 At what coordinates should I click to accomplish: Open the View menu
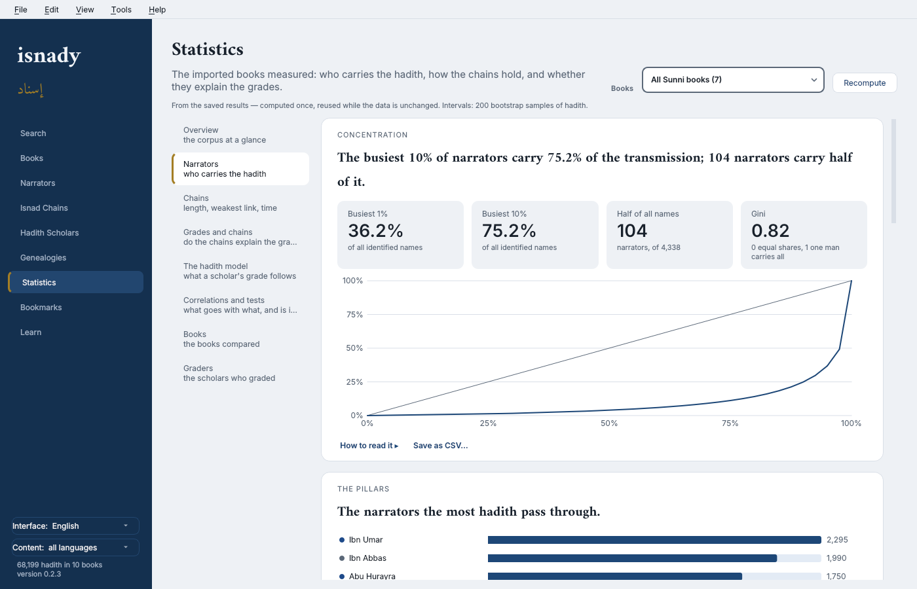point(85,10)
